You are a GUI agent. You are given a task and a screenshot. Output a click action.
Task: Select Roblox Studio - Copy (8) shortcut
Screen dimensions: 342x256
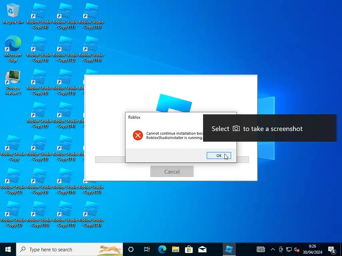(x=39, y=148)
